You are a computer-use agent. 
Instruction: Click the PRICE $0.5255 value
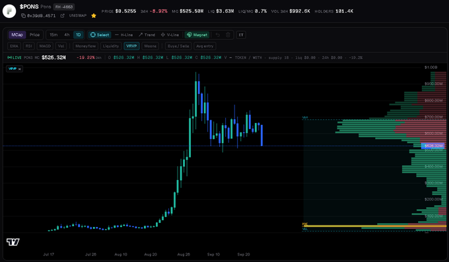125,11
